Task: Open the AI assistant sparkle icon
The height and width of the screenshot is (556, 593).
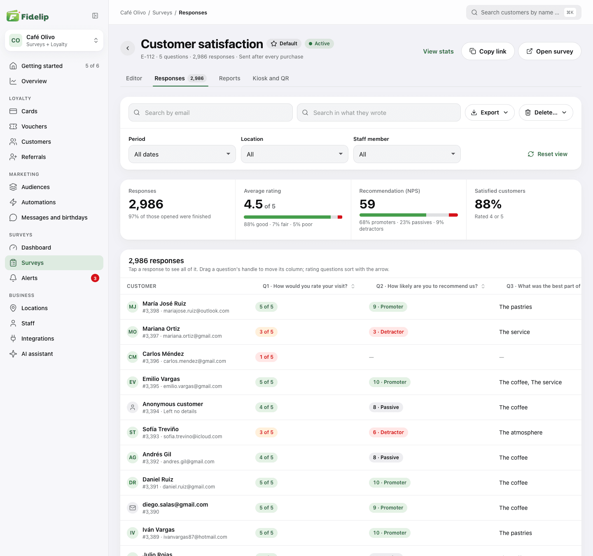Action: (x=13, y=354)
